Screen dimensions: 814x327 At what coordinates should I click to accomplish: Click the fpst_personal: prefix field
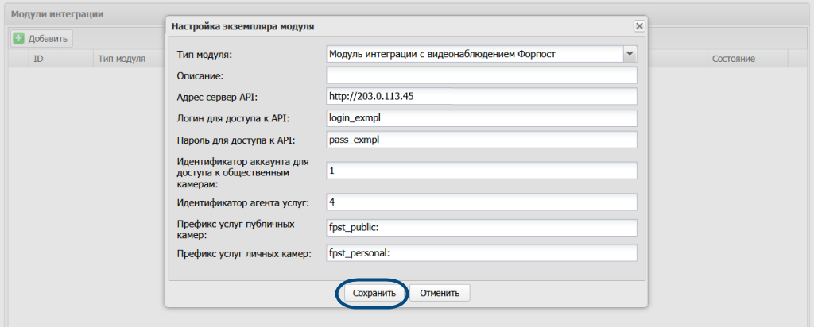tap(481, 253)
